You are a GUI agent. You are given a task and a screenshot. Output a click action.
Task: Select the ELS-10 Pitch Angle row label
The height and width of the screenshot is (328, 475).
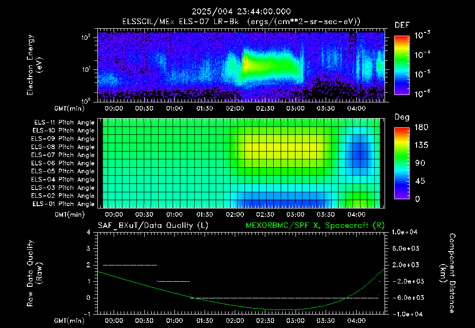click(64, 131)
